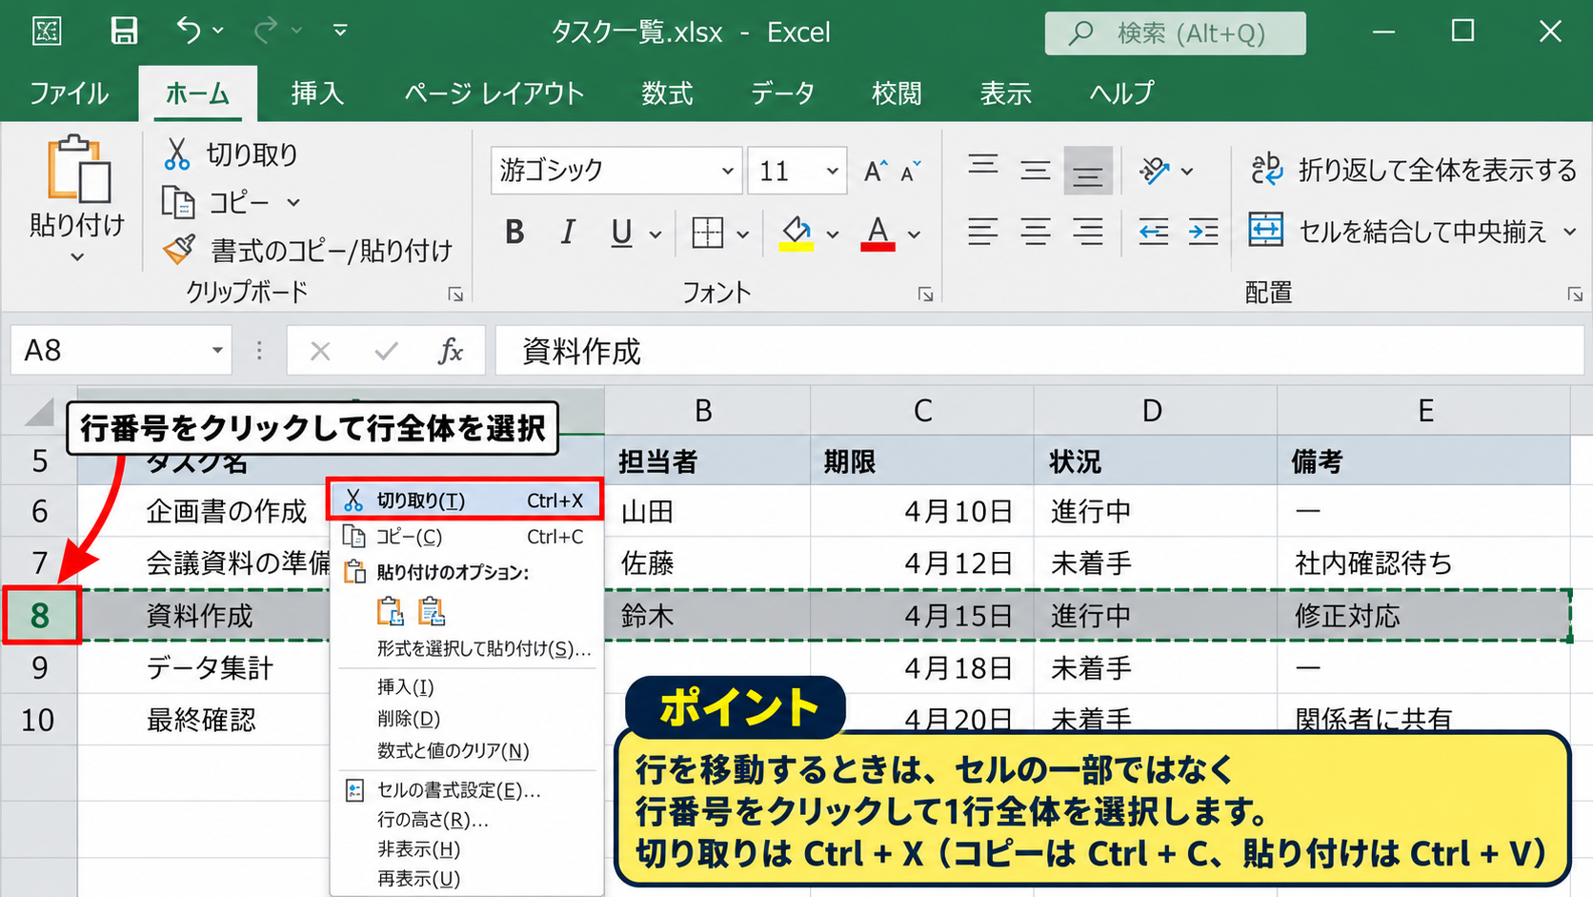Open the font name dropdown 游ゴシック
1593x897 pixels.
[727, 172]
